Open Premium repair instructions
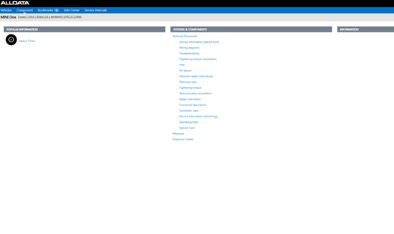This screenshot has width=394, height=234. tap(196, 76)
